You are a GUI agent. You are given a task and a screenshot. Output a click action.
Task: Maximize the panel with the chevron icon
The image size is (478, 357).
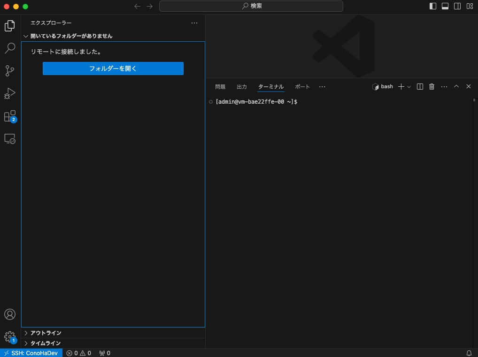pyautogui.click(x=456, y=86)
